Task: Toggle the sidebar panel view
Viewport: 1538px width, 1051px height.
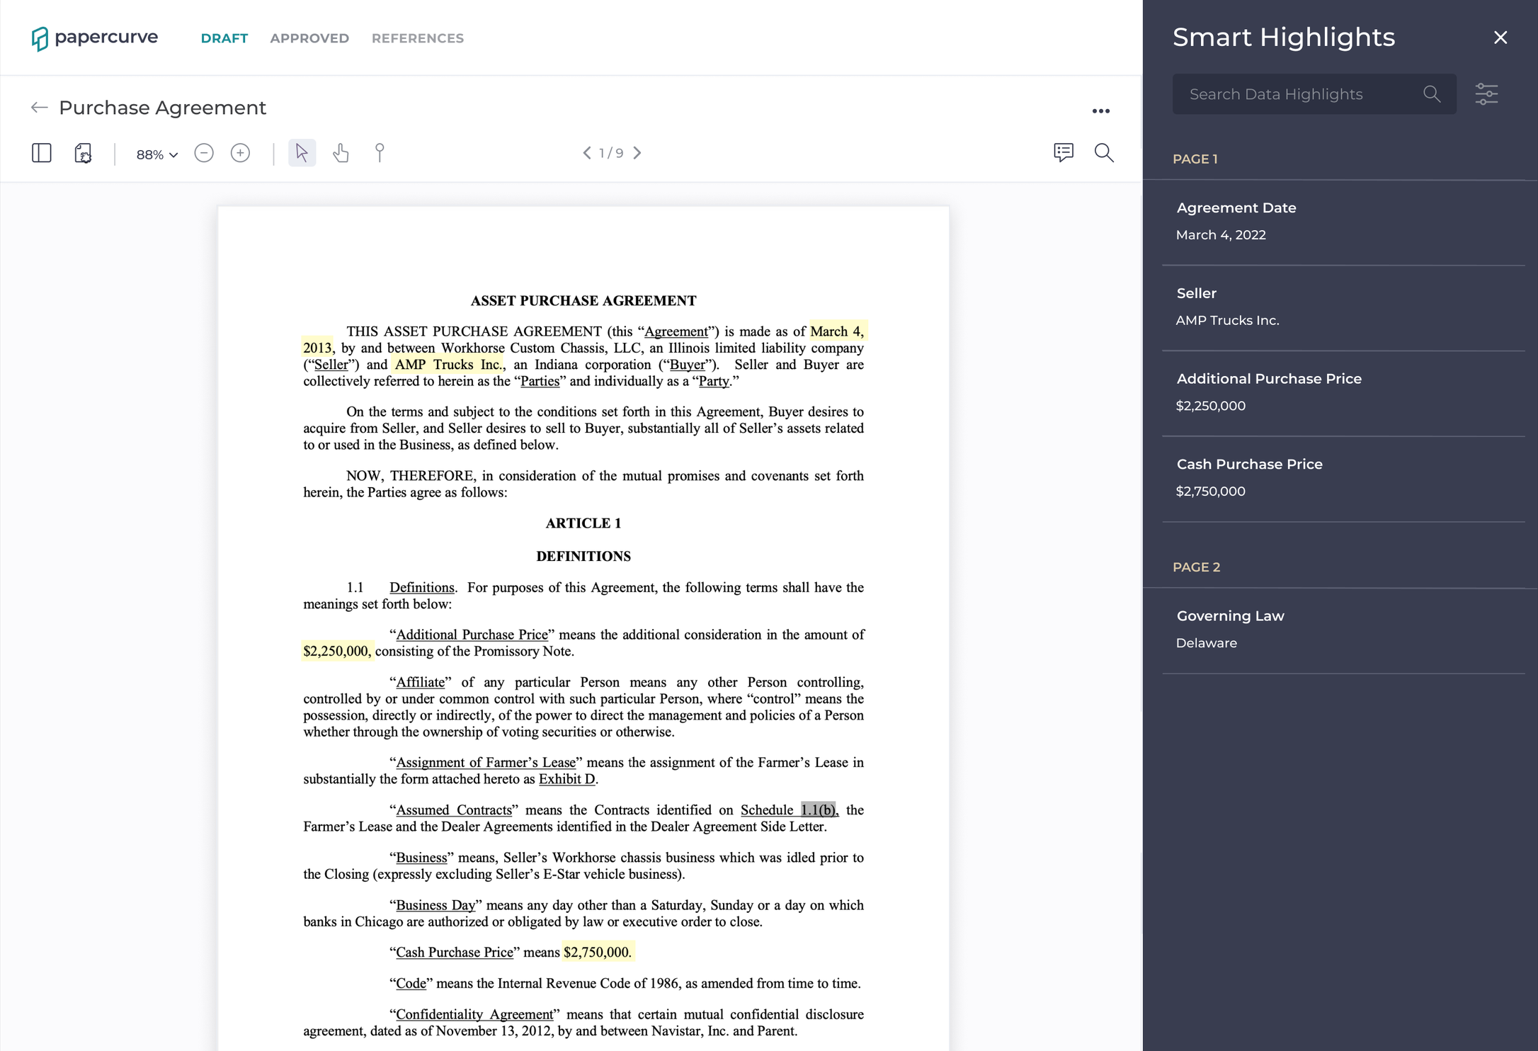Action: (x=41, y=153)
